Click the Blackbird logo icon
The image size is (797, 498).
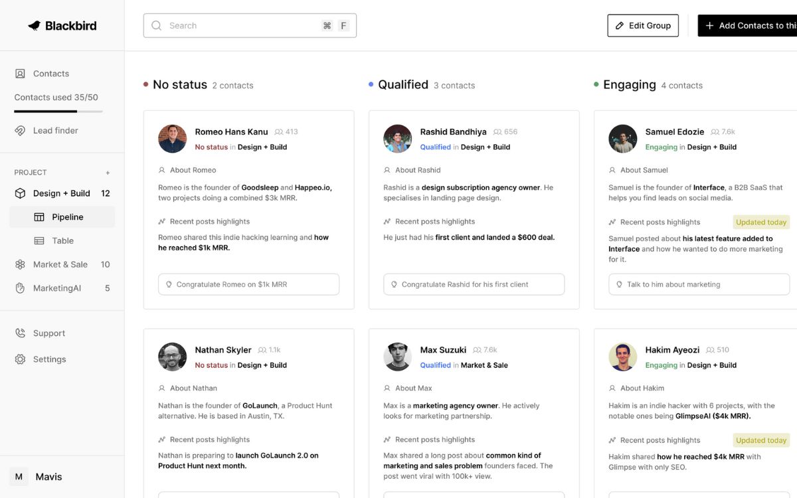click(35, 26)
